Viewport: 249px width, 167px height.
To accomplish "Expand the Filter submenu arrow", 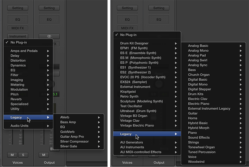I will point(48,75).
